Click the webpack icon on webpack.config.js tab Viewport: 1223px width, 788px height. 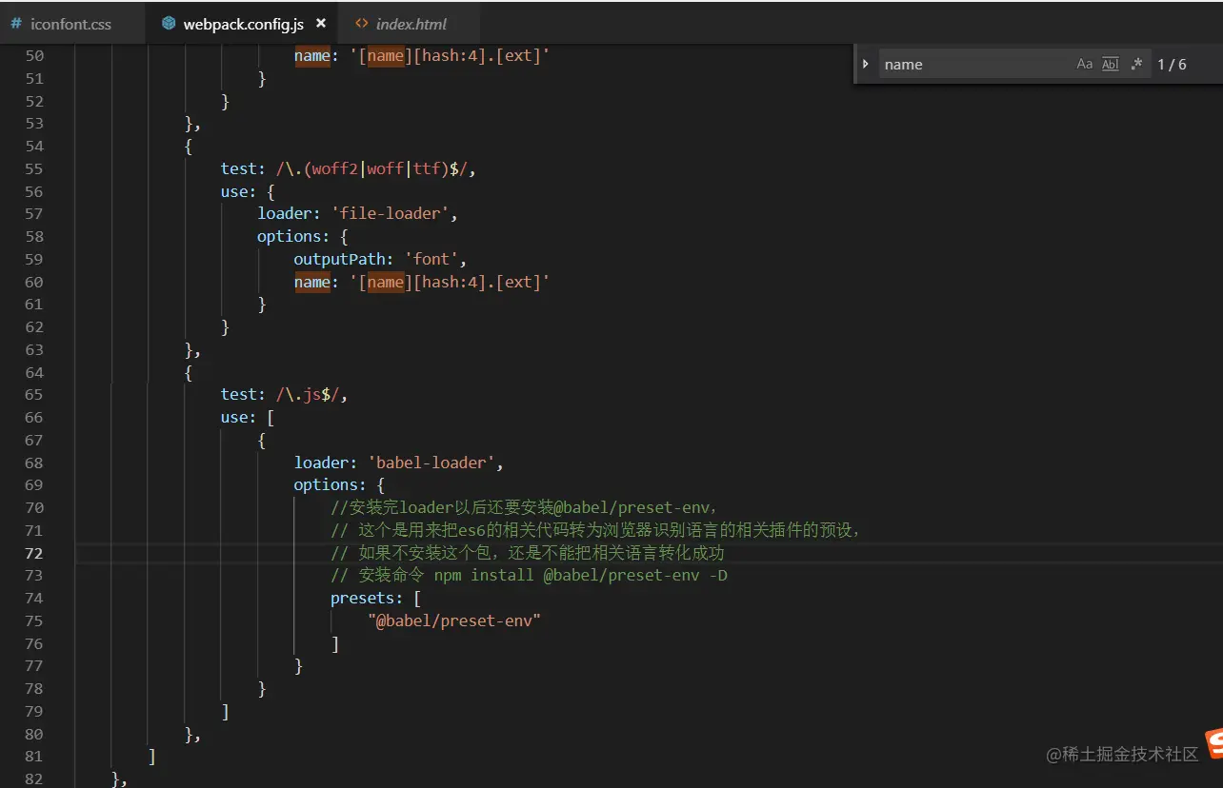[x=169, y=24]
